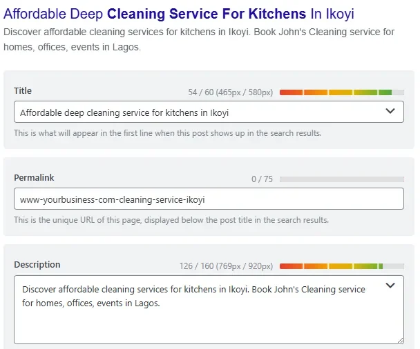Click the help text below the Title field

pyautogui.click(x=167, y=133)
